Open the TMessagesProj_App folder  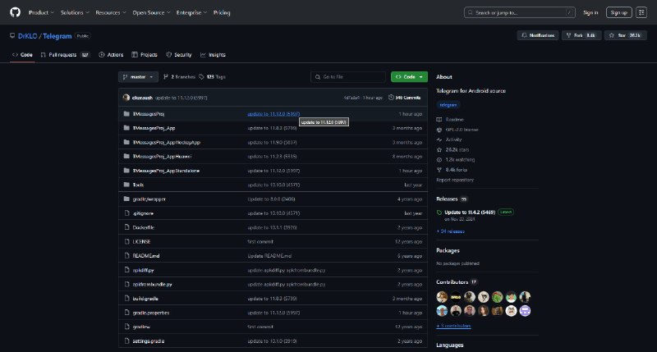pyautogui.click(x=154, y=128)
